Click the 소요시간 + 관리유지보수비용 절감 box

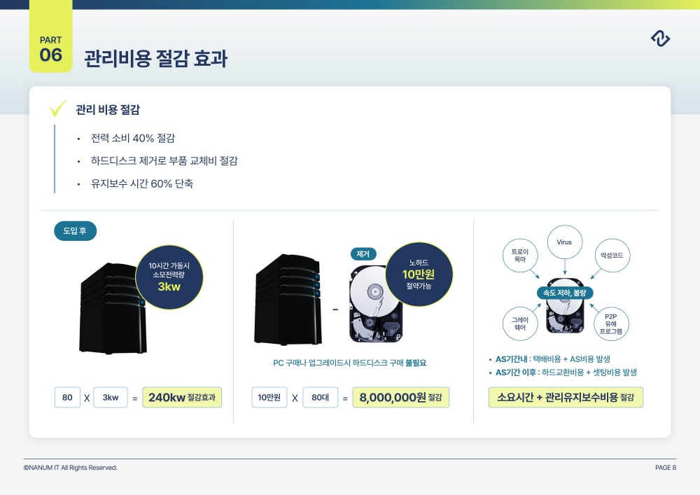(x=566, y=397)
